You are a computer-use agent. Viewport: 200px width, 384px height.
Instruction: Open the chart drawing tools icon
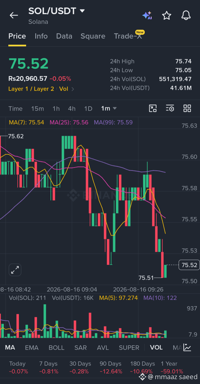153,108
